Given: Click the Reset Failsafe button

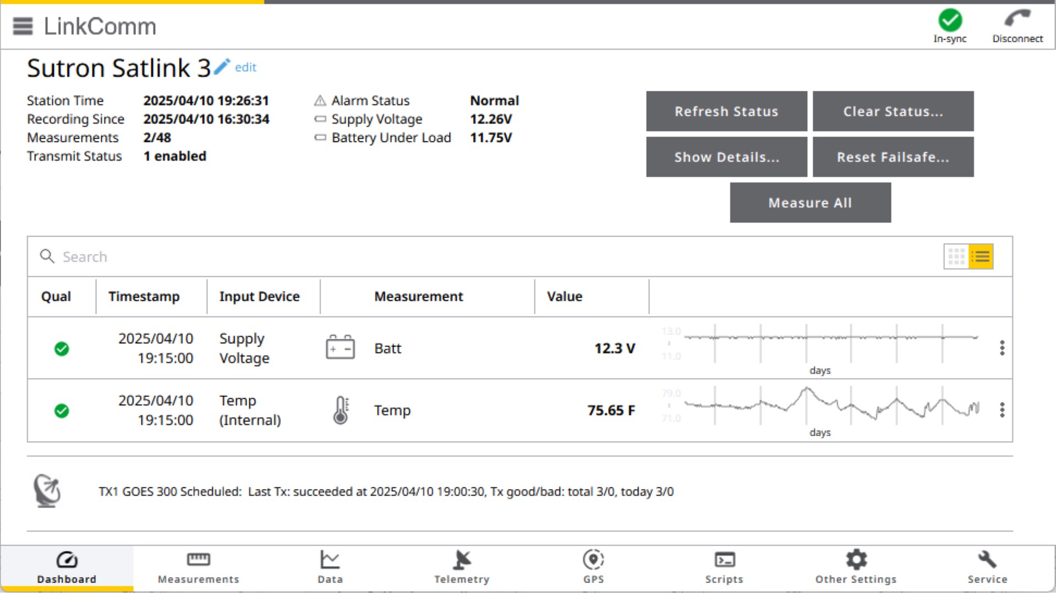Looking at the screenshot, I should pos(893,157).
